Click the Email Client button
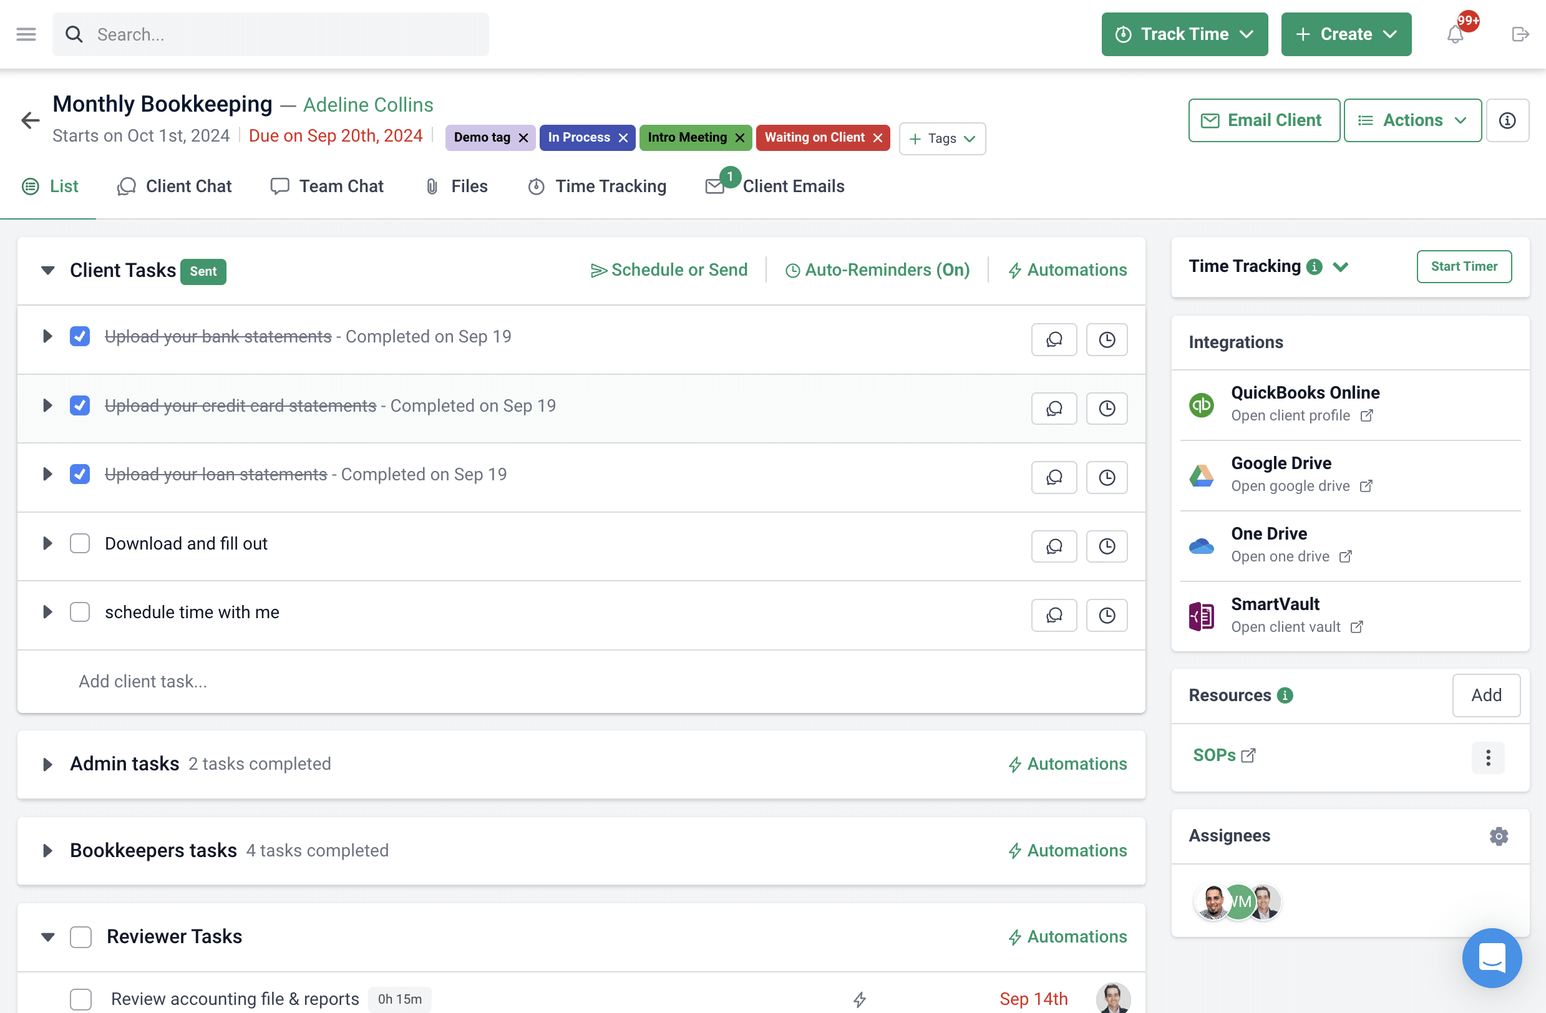This screenshot has width=1546, height=1013. [x=1263, y=120]
